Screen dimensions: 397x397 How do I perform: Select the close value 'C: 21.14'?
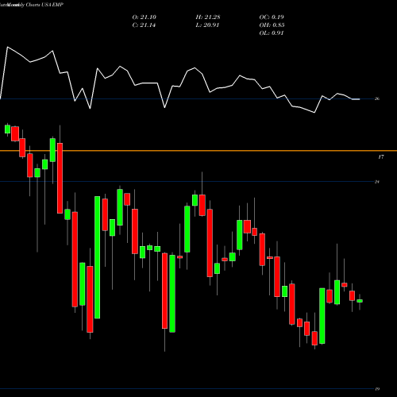[144, 25]
